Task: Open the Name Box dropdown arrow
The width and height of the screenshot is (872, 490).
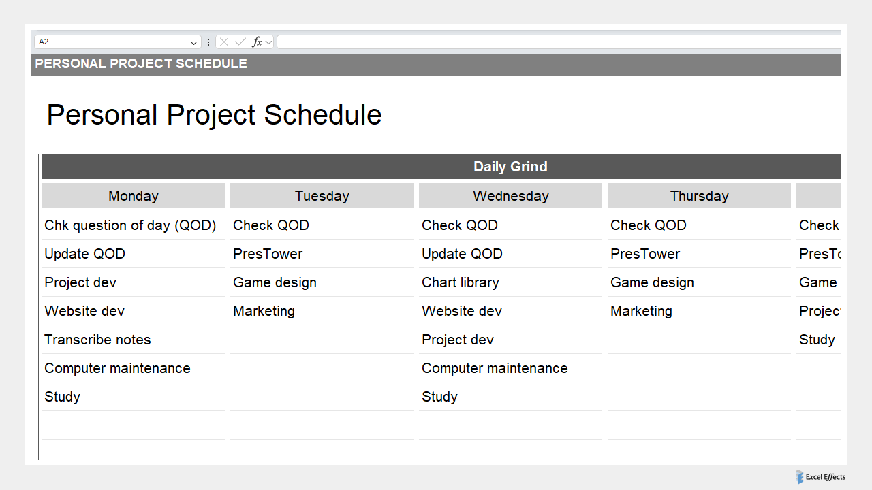Action: pyautogui.click(x=193, y=42)
